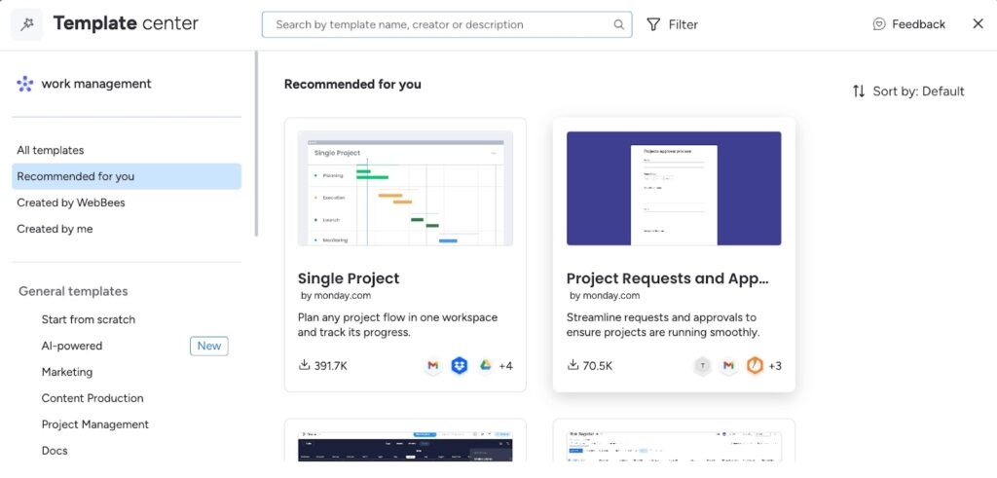Click the Single Project title
This screenshot has height=478, width=997.
pyautogui.click(x=349, y=278)
